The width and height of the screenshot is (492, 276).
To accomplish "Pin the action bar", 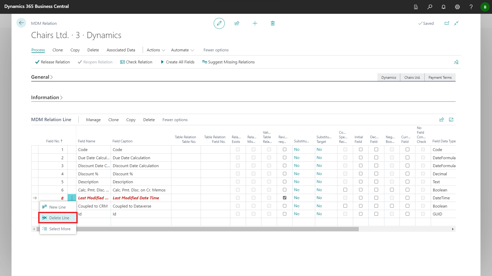I will pyautogui.click(x=456, y=62).
